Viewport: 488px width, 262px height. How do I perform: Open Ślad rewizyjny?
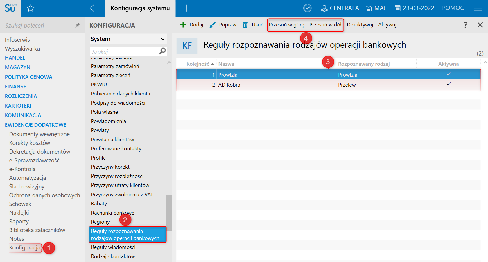[27, 186]
